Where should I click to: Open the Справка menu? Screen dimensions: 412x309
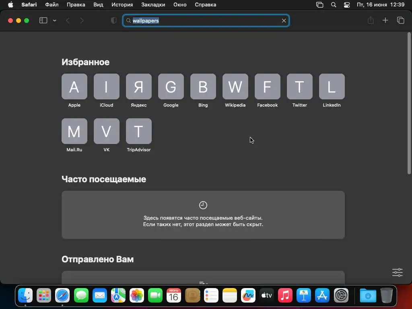(206, 5)
